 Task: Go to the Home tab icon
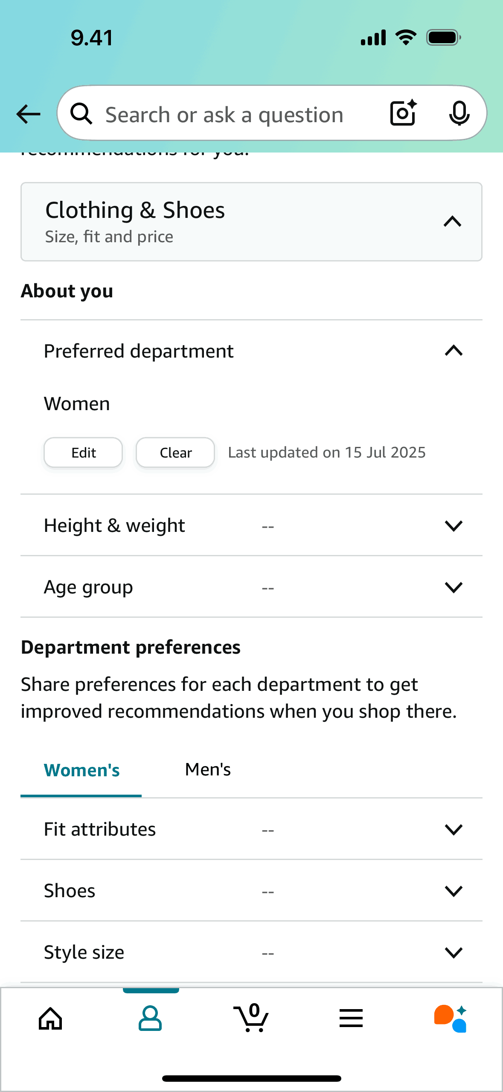click(x=50, y=1018)
